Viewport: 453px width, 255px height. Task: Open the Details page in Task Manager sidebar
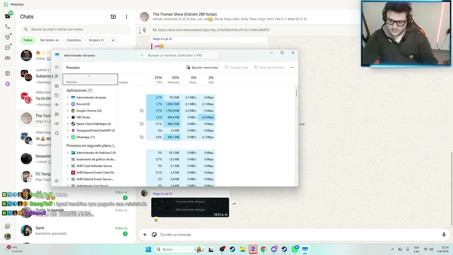[x=57, y=124]
